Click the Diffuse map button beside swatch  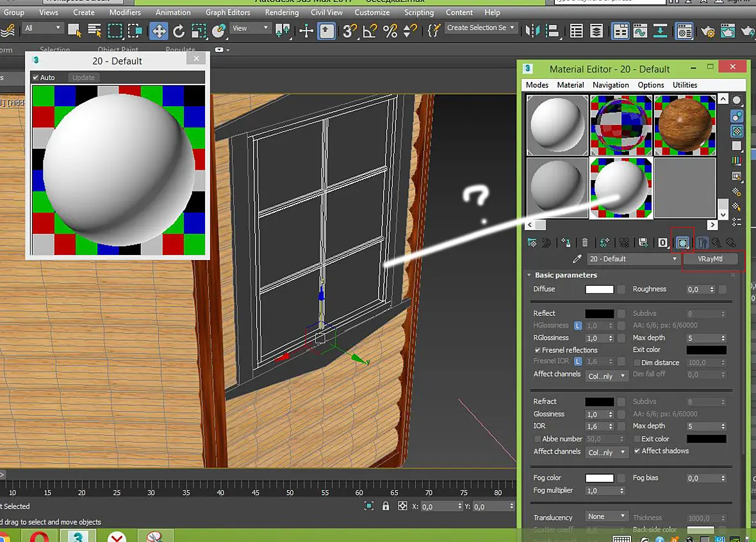click(x=621, y=290)
